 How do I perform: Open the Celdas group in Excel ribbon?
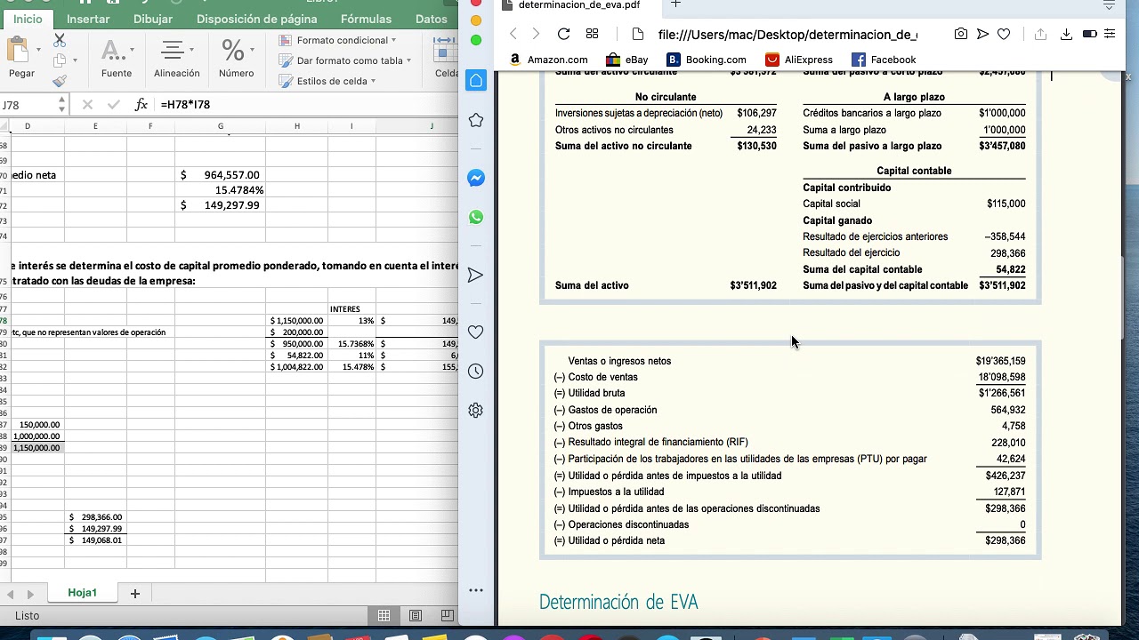pyautogui.click(x=445, y=57)
